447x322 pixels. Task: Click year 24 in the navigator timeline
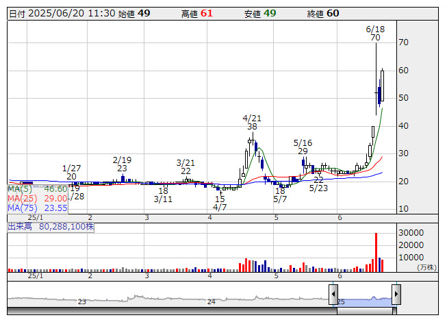pyautogui.click(x=212, y=301)
